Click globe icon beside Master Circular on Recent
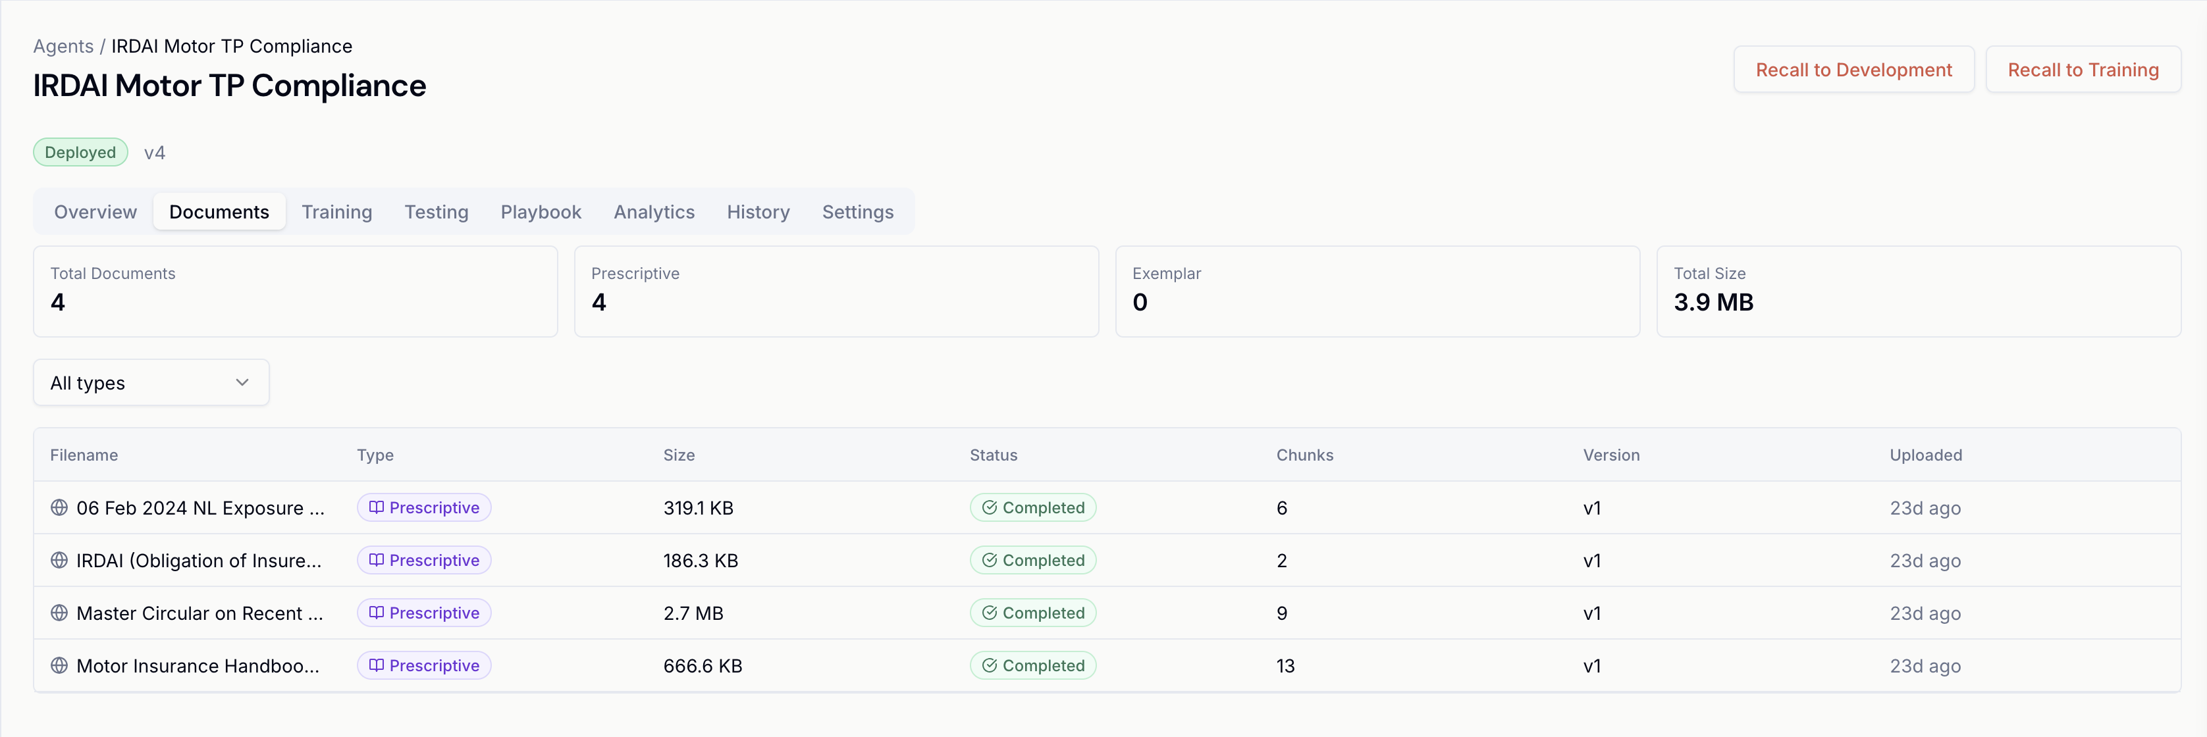 click(x=59, y=613)
